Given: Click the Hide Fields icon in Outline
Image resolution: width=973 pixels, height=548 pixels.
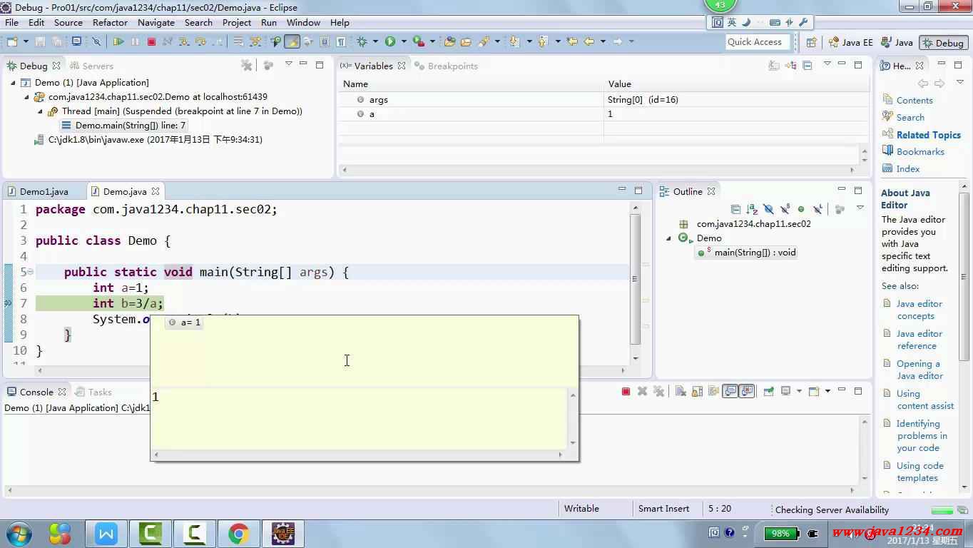Looking at the screenshot, I should 768,209.
